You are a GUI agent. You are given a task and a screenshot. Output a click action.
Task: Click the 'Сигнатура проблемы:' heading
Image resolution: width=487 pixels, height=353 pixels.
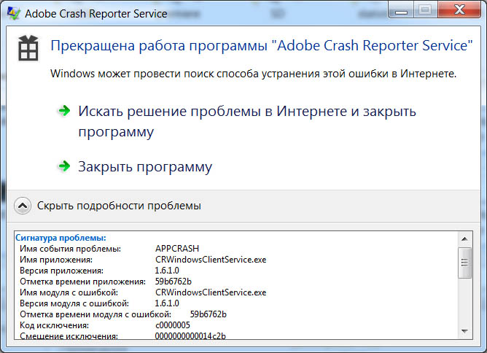[x=61, y=238]
